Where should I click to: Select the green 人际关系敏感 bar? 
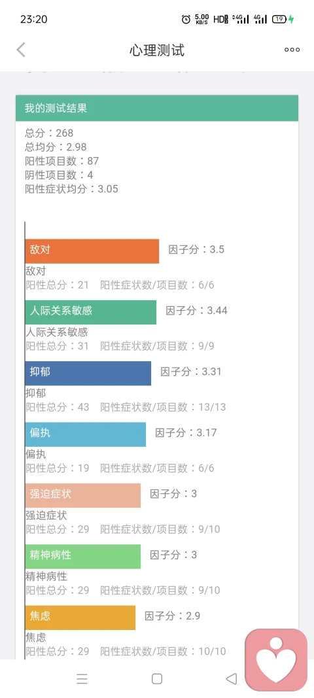[x=90, y=312]
